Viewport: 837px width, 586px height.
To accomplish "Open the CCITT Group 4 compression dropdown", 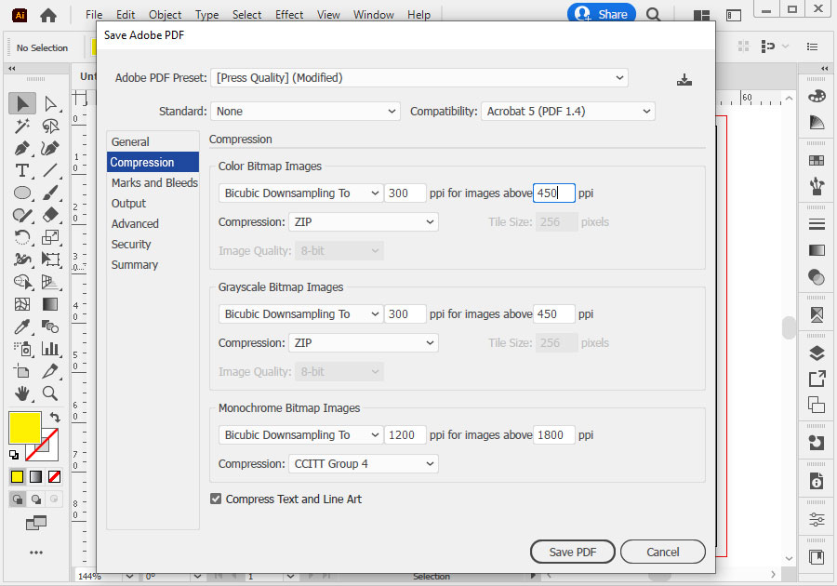I will tap(364, 464).
